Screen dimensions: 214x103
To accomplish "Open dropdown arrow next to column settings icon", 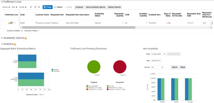I will 39,7.
